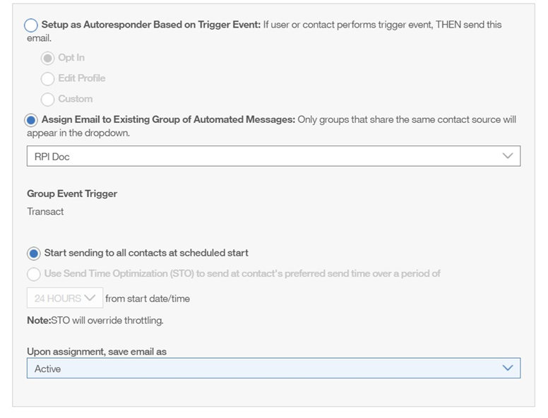Pick the Custom trigger radio option
548x418 pixels.
pyautogui.click(x=48, y=100)
